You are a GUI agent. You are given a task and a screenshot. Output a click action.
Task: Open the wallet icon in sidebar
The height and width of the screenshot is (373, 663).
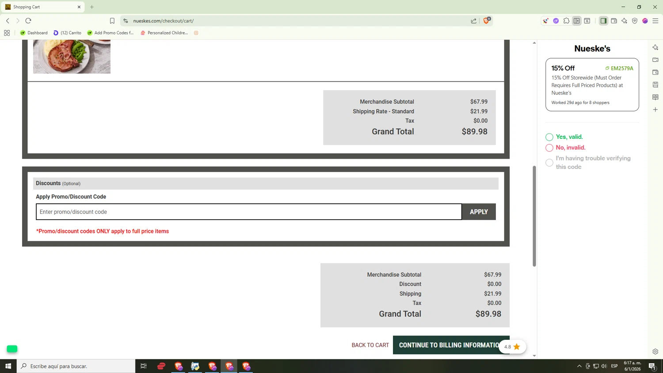655,72
